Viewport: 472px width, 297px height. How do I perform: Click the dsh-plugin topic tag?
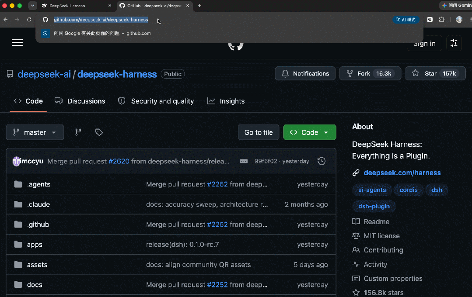click(x=374, y=206)
